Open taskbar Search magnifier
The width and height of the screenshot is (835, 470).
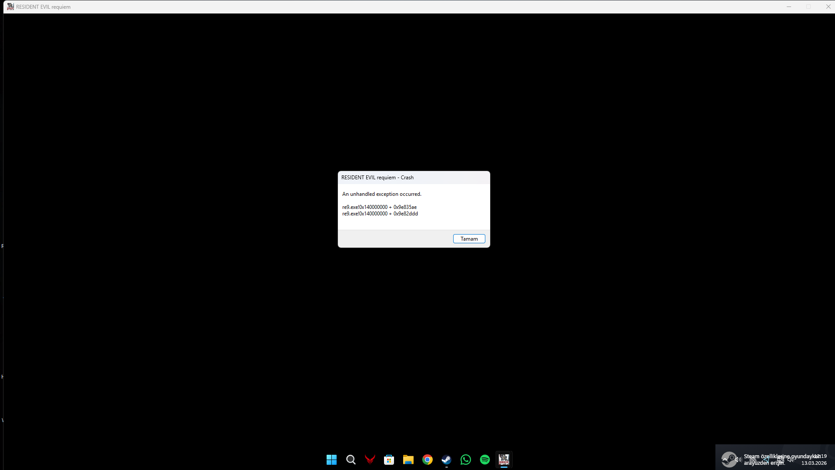click(x=351, y=460)
